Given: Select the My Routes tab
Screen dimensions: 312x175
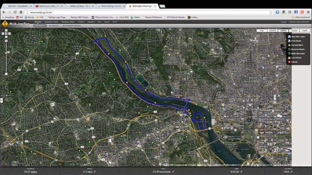Looking at the screenshot, I should click(x=54, y=26).
